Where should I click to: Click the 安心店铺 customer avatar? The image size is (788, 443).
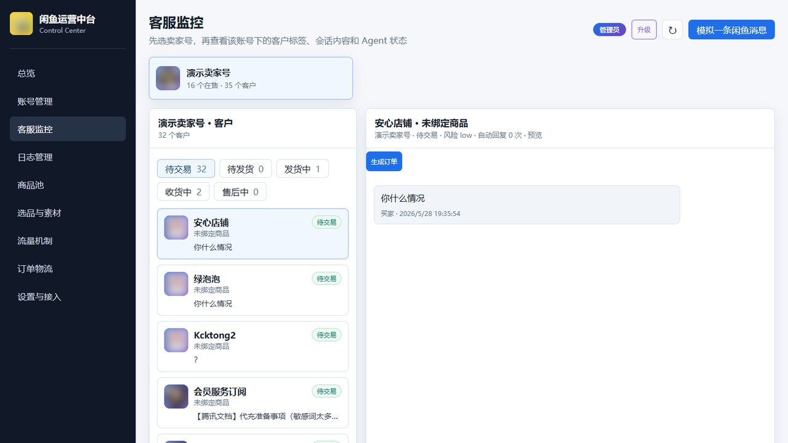point(176,228)
